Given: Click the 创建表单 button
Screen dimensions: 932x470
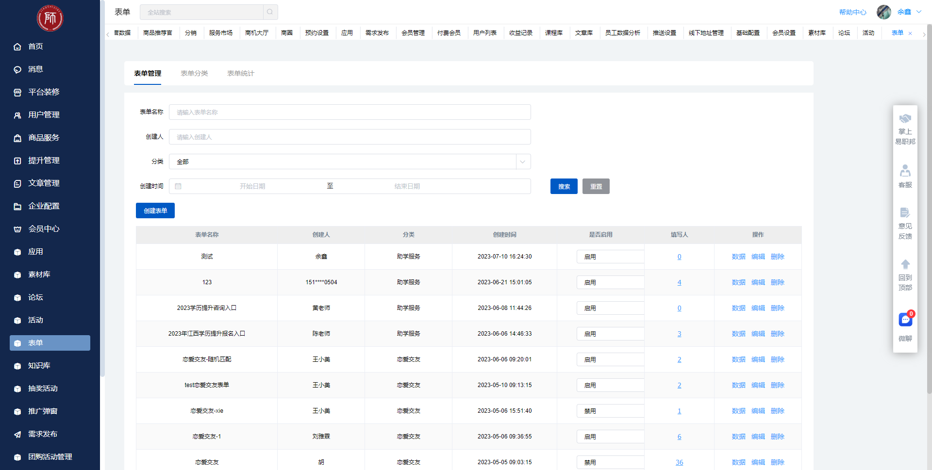Looking at the screenshot, I should [155, 211].
